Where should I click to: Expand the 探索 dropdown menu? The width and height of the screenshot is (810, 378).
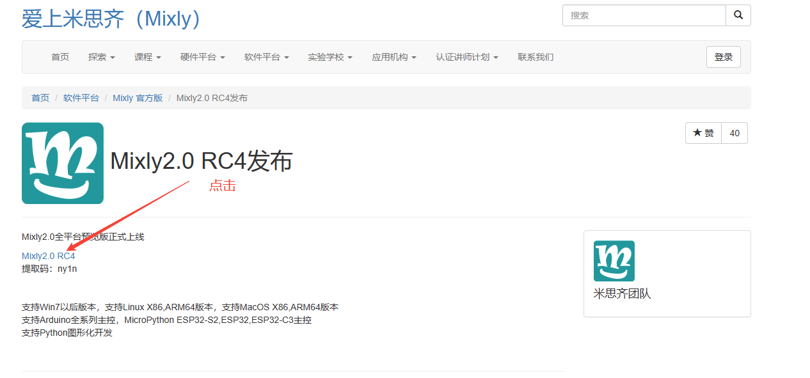point(102,57)
